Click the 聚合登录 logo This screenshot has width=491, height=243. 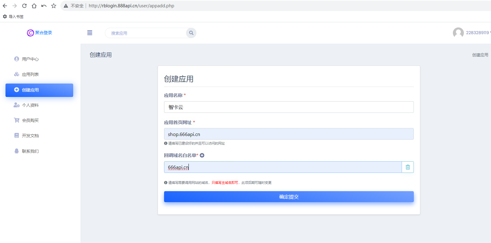coord(40,33)
